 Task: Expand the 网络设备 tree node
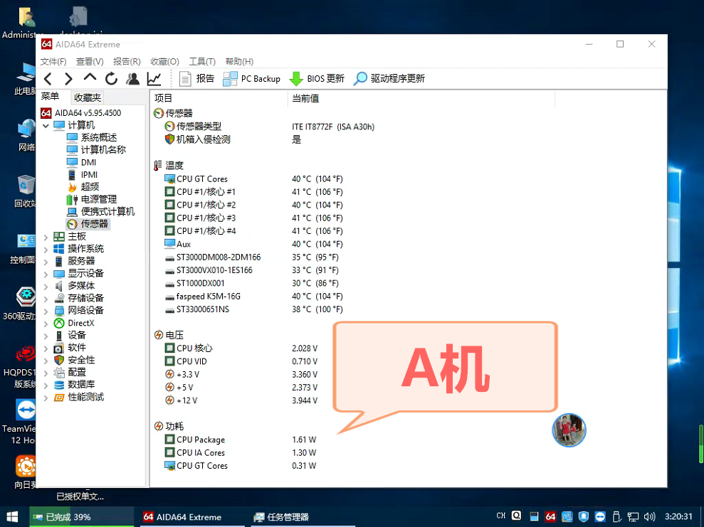pos(46,311)
